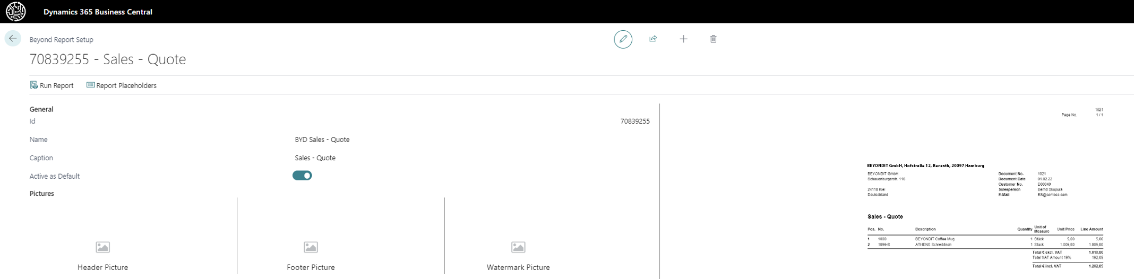This screenshot has width=1134, height=279.
Task: Run Report from the action bar
Action: 52,85
